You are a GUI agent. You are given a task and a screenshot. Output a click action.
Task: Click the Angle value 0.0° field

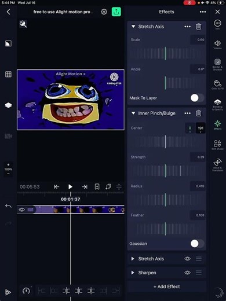click(198, 69)
